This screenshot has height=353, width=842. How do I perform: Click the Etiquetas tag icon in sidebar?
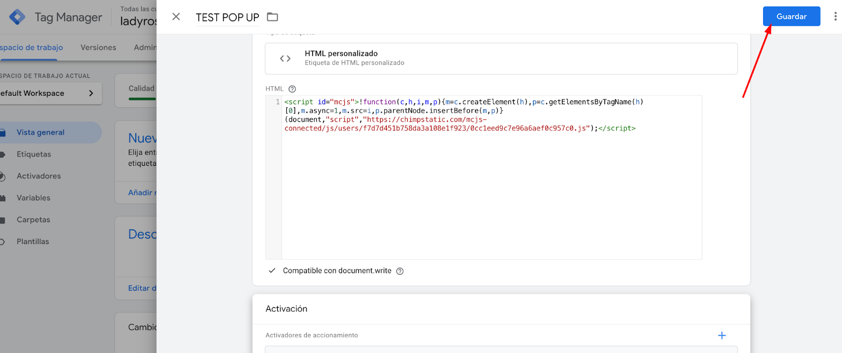[x=2, y=155]
